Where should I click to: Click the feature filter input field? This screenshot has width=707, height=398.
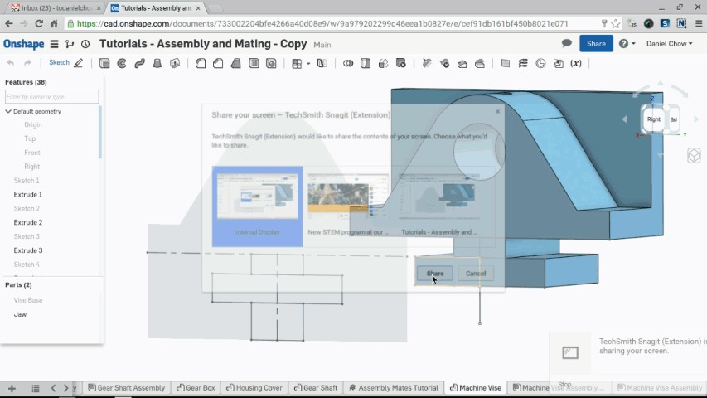[52, 96]
